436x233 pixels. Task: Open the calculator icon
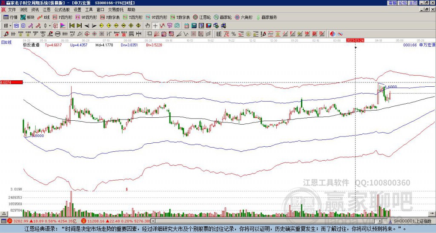click(194, 26)
